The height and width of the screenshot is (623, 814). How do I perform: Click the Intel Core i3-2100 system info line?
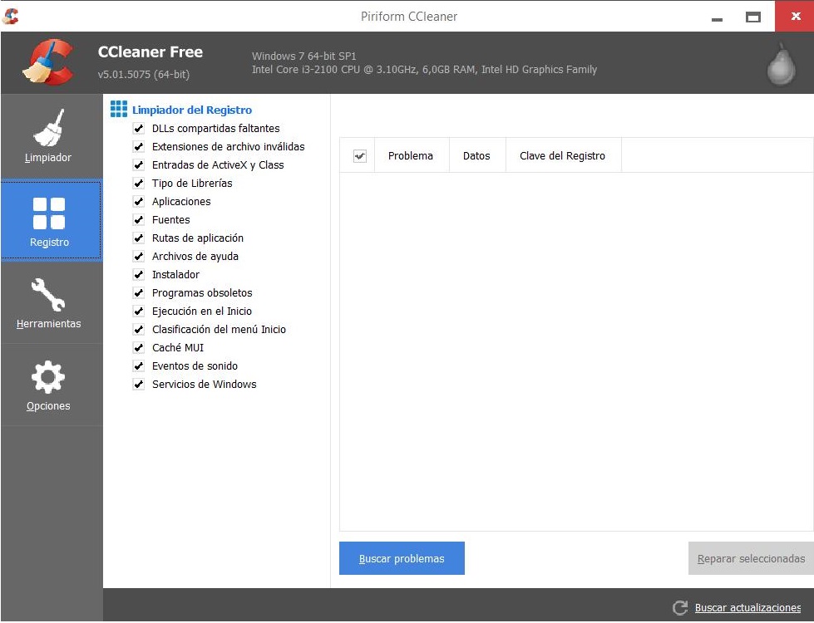coord(424,70)
